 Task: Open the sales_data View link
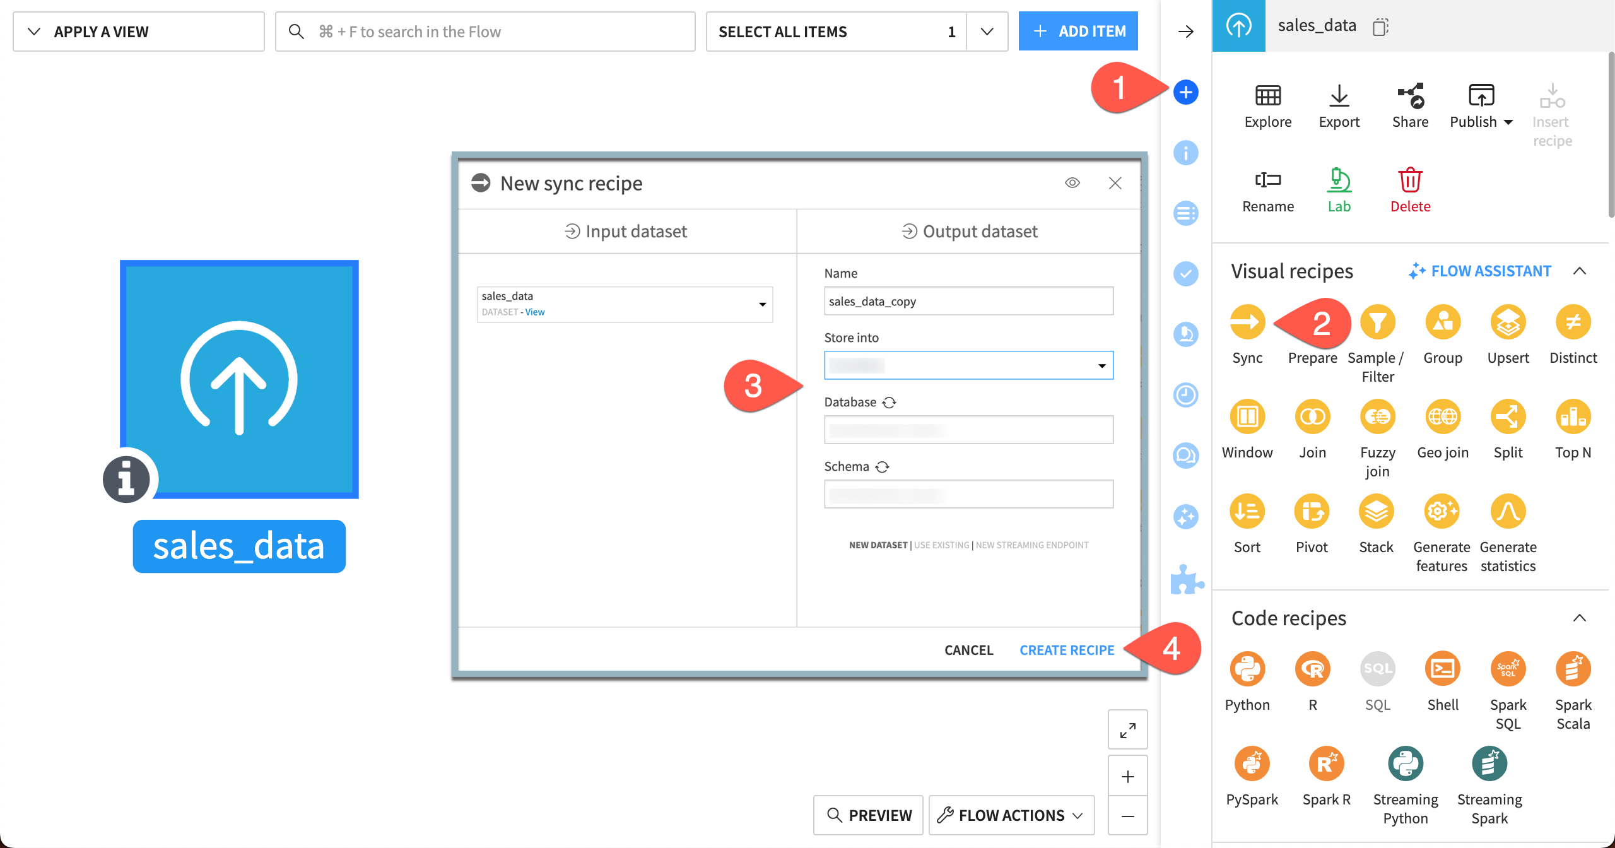coord(536,312)
